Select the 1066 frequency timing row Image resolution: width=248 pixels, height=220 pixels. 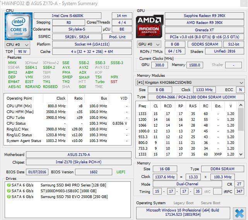(x=186, y=125)
